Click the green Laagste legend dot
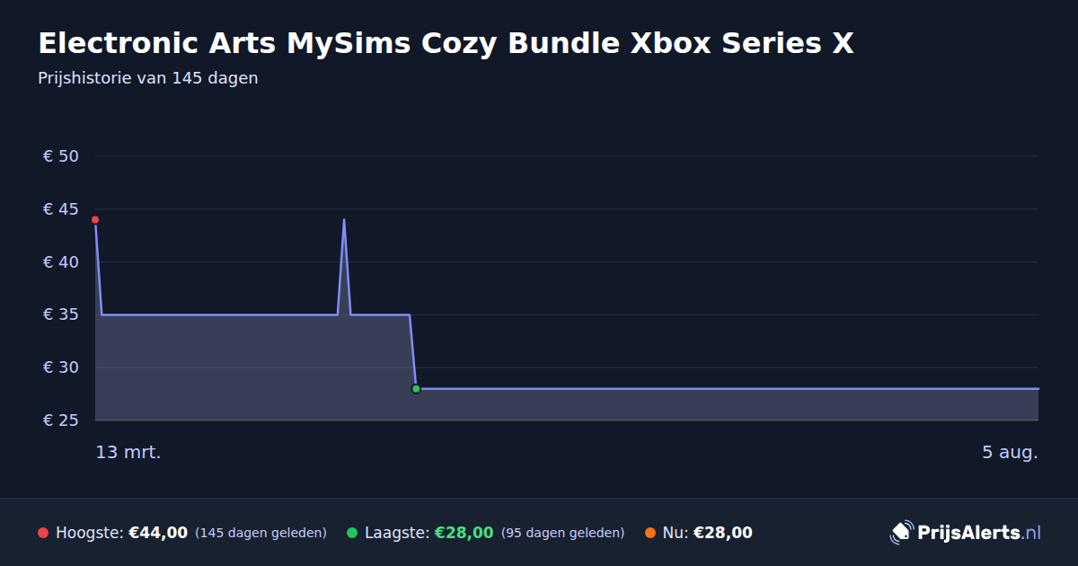Viewport: 1078px width, 566px height. point(352,533)
